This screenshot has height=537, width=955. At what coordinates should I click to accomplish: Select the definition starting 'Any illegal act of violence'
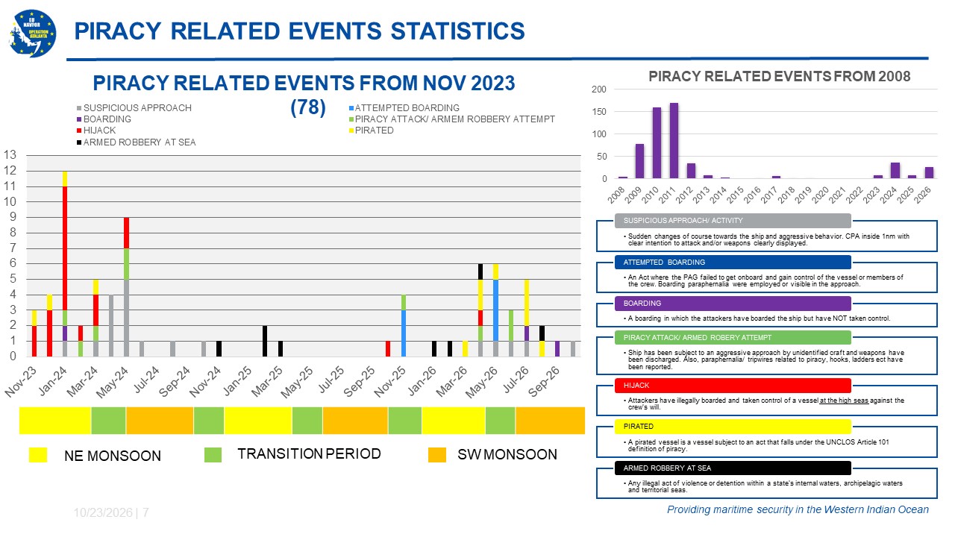coord(764,486)
